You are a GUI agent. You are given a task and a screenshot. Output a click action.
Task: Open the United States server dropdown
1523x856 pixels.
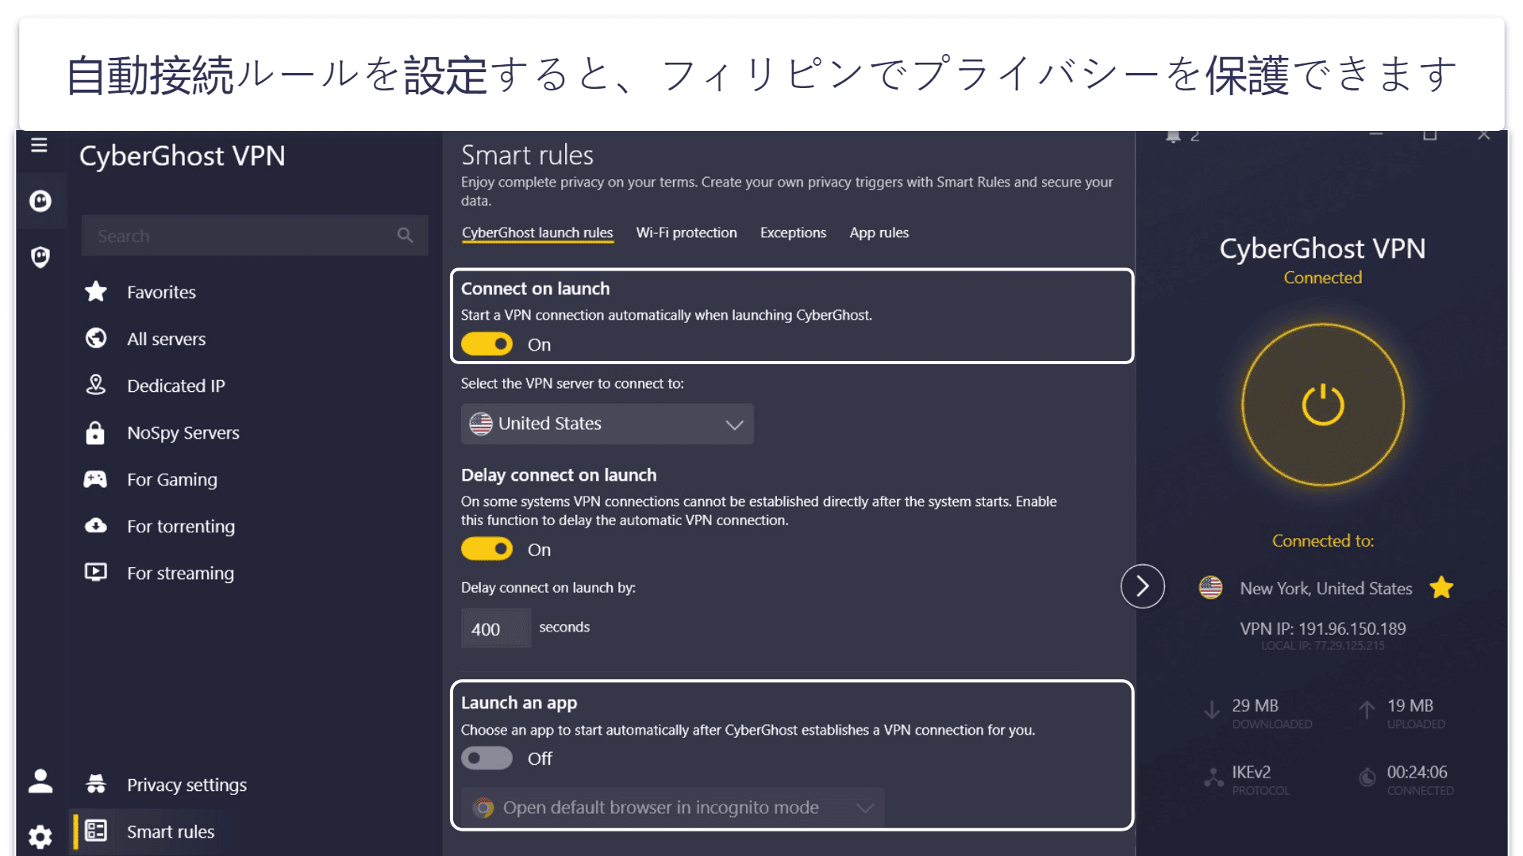pos(607,424)
